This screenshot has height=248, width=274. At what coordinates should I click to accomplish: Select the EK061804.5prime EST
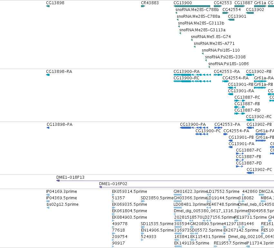[x=113, y=214]
